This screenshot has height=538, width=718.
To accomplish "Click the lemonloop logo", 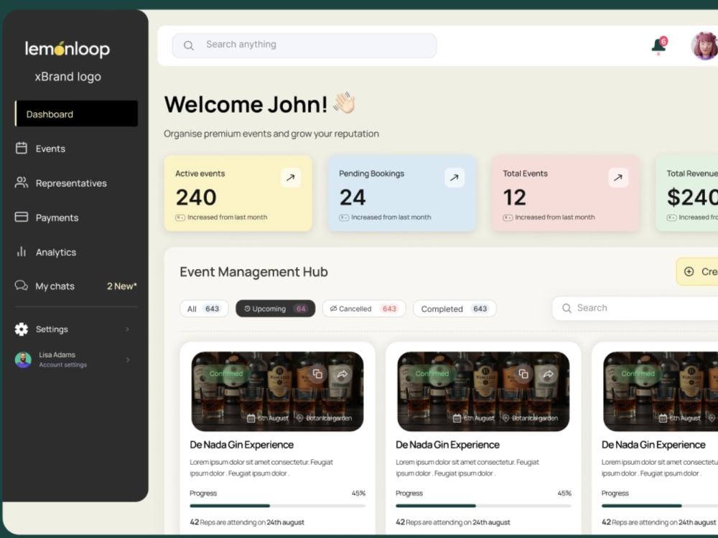I will click(x=67, y=49).
